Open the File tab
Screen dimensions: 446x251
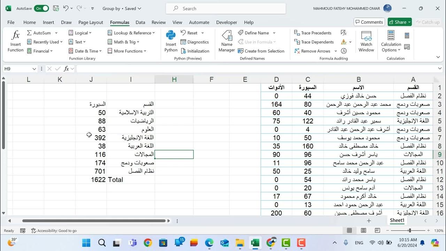[x=11, y=22]
